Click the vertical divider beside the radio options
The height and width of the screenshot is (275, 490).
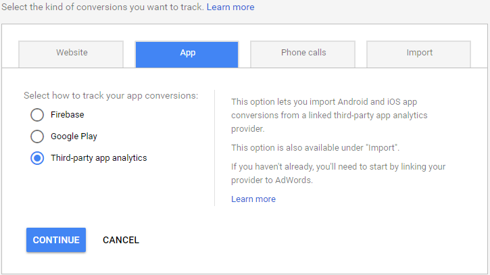pyautogui.click(x=215, y=147)
